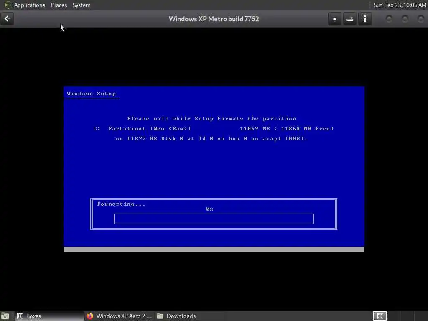
Task: Open the three-dot menu in Boxes header
Action: [x=364, y=19]
